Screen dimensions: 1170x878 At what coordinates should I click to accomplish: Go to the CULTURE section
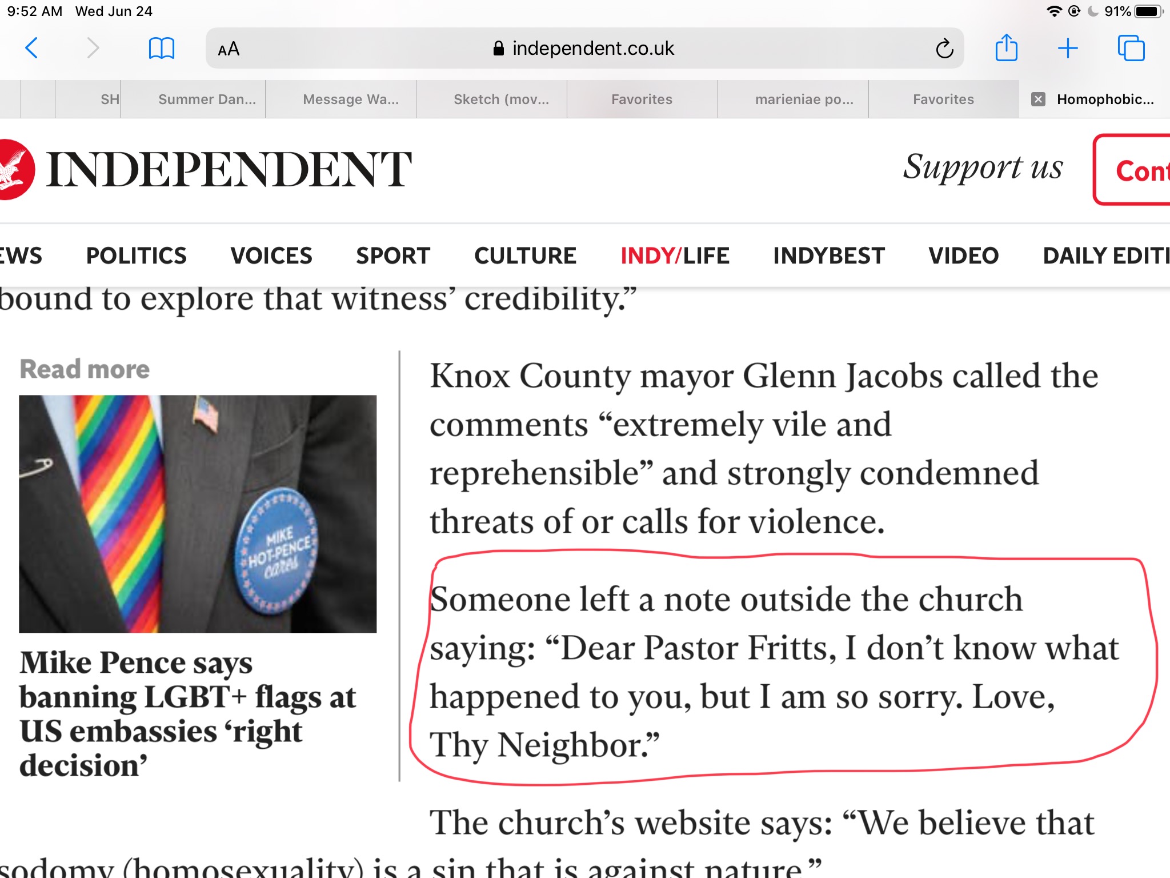(525, 256)
